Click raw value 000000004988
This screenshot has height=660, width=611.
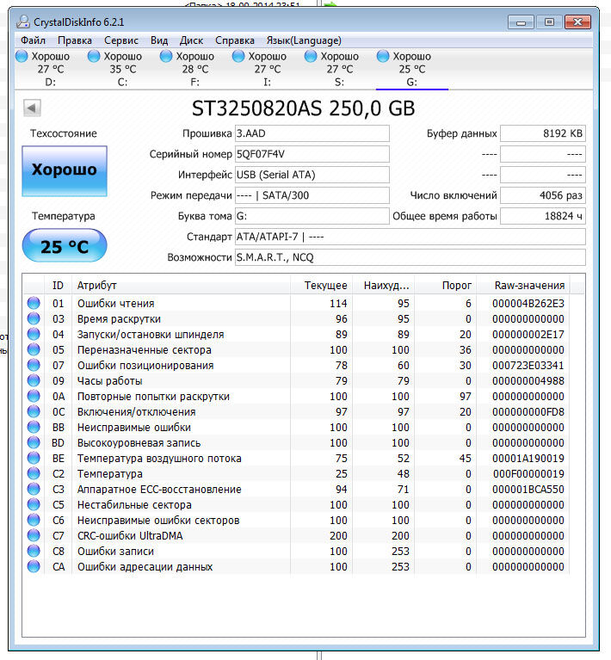tap(528, 381)
